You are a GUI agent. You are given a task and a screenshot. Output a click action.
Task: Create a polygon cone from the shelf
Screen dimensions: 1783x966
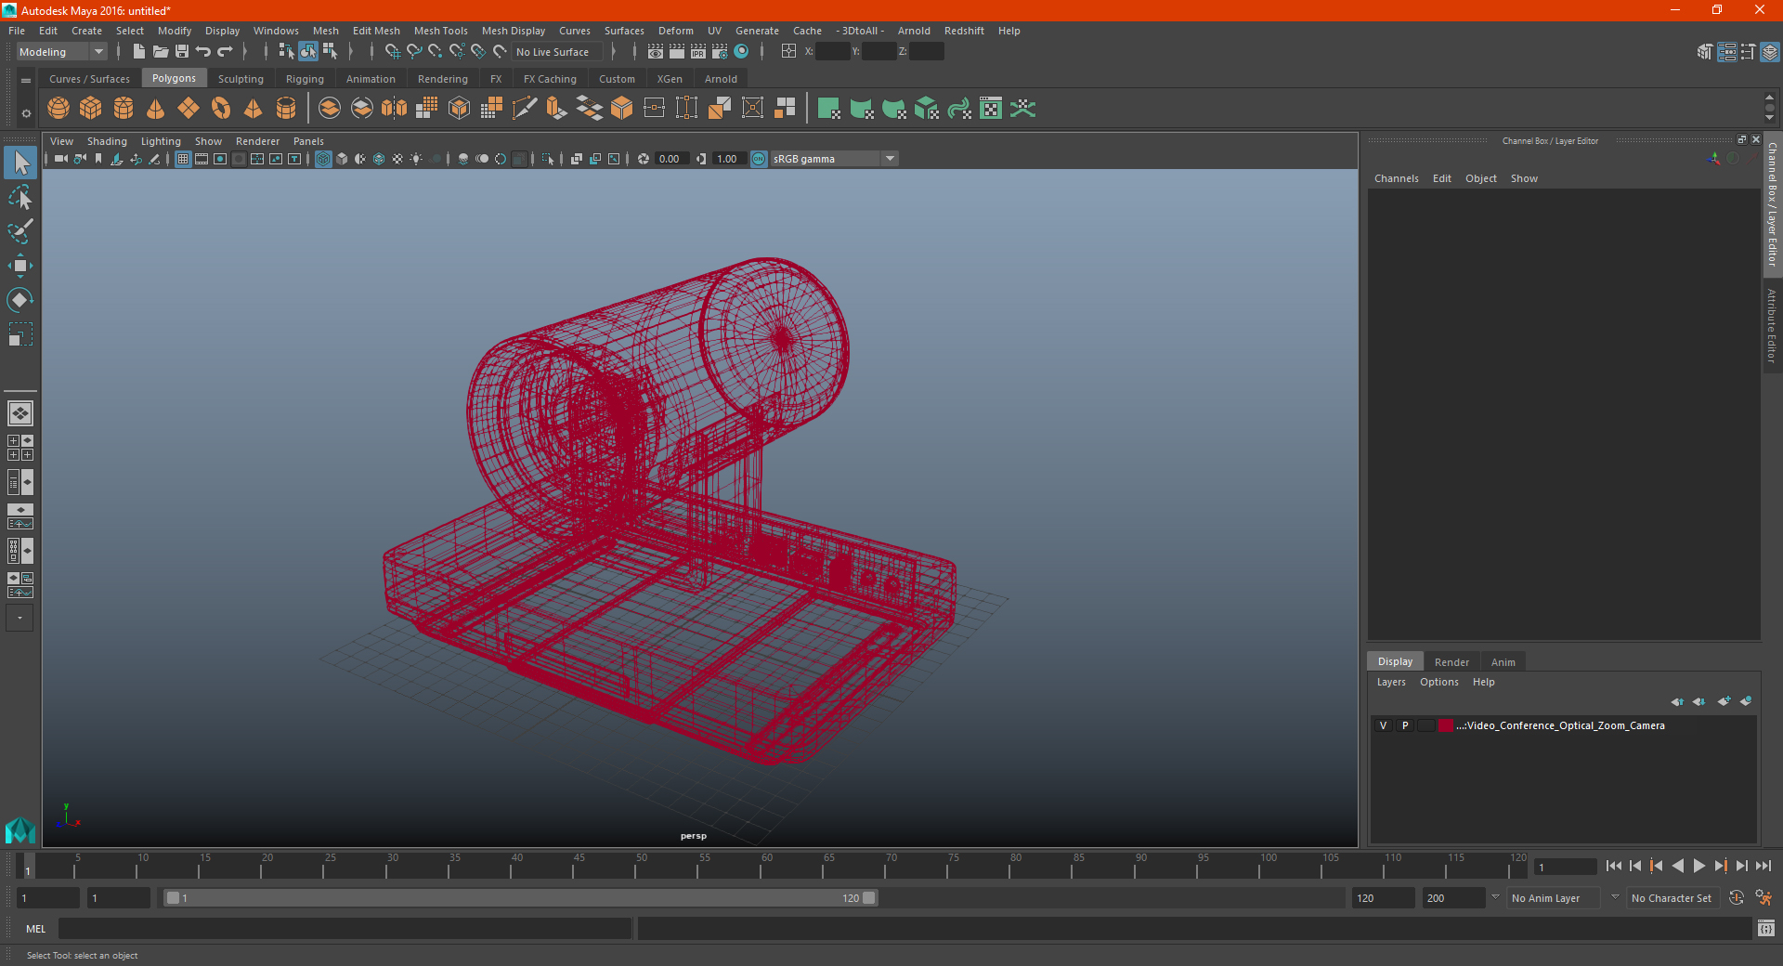(156, 109)
